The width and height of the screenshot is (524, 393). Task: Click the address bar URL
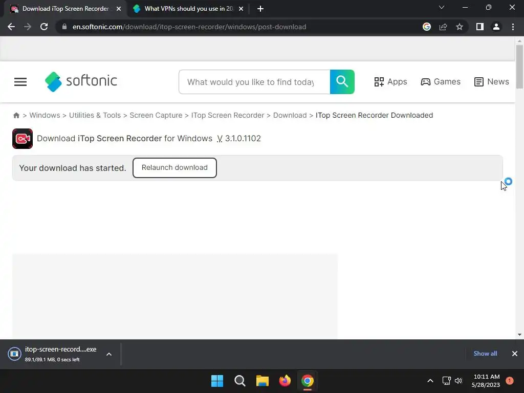point(189,27)
